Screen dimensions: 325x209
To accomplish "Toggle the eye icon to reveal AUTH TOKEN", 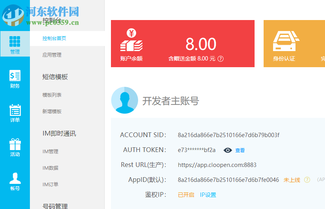I will click(227, 150).
